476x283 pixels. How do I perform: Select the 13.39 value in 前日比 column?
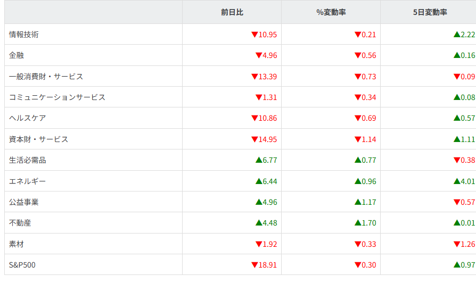click(268, 77)
